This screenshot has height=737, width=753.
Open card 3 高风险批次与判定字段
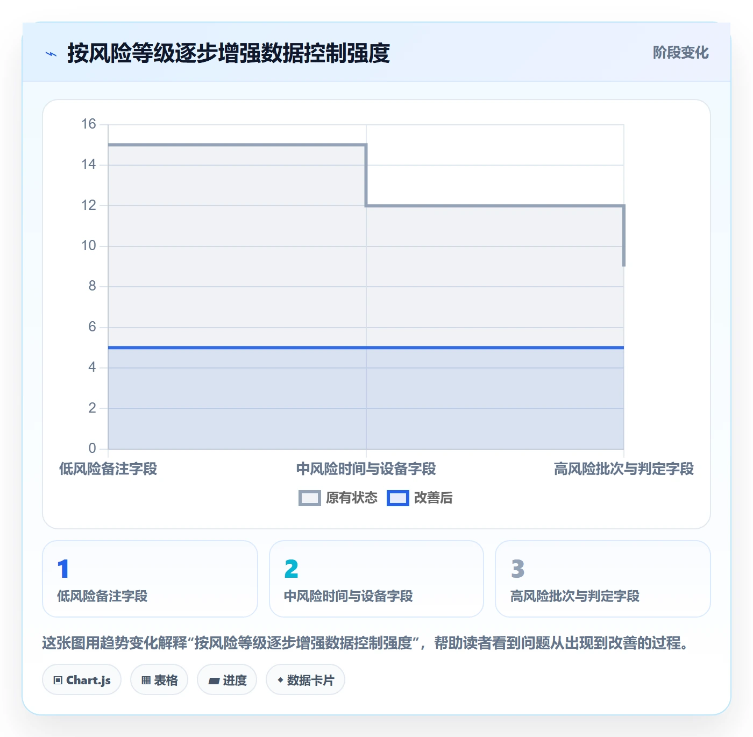[x=603, y=579]
